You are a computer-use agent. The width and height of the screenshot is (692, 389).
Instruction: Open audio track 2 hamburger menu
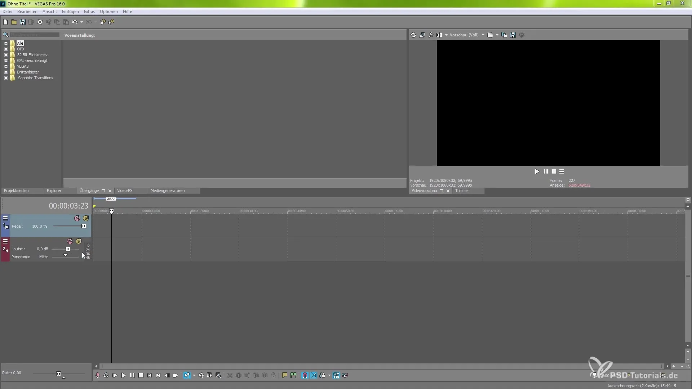pos(5,241)
